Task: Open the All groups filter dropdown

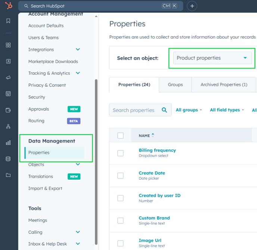Action: (189, 110)
